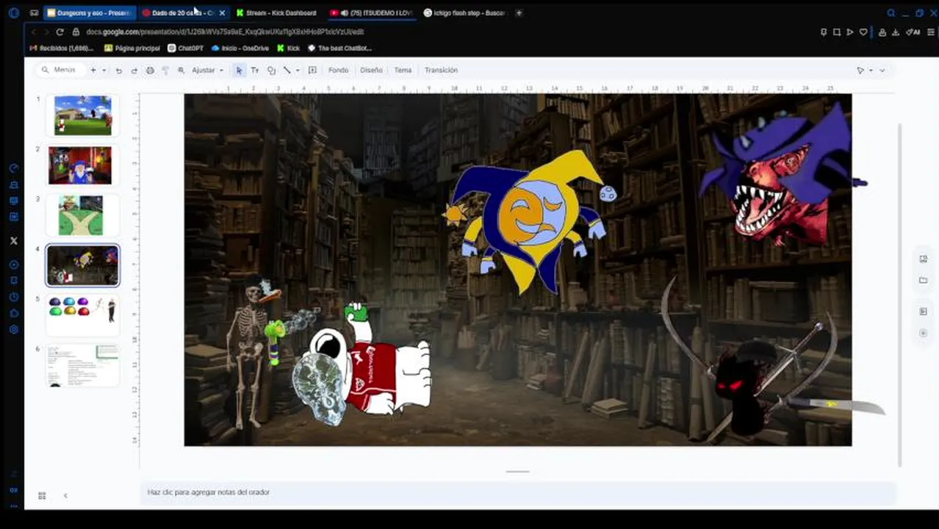
Task: Collapse the filmstrip panel arrow
Action: coord(65,496)
